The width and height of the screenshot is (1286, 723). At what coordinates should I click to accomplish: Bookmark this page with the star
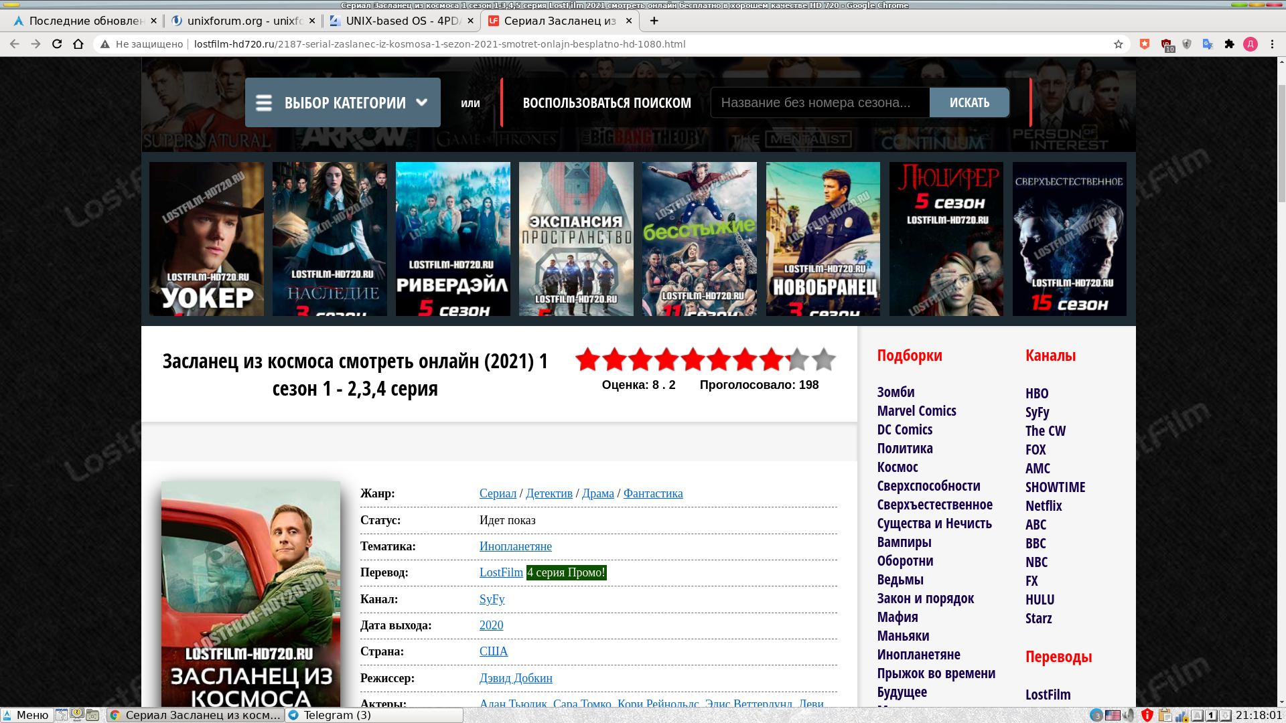coord(1118,44)
